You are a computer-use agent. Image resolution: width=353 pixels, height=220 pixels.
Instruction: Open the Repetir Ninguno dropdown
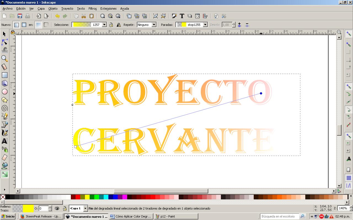[x=154, y=25]
